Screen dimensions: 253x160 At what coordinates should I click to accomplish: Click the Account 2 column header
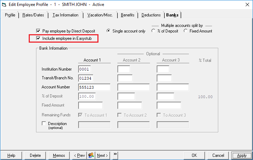[x=131, y=60]
